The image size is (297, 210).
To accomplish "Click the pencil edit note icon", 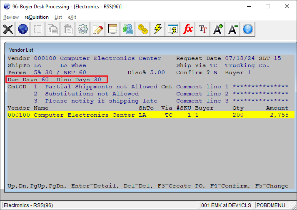I will [x=98, y=29].
